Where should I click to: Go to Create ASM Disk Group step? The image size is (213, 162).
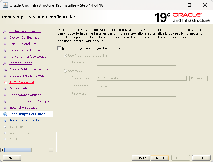pyautogui.click(x=27, y=76)
